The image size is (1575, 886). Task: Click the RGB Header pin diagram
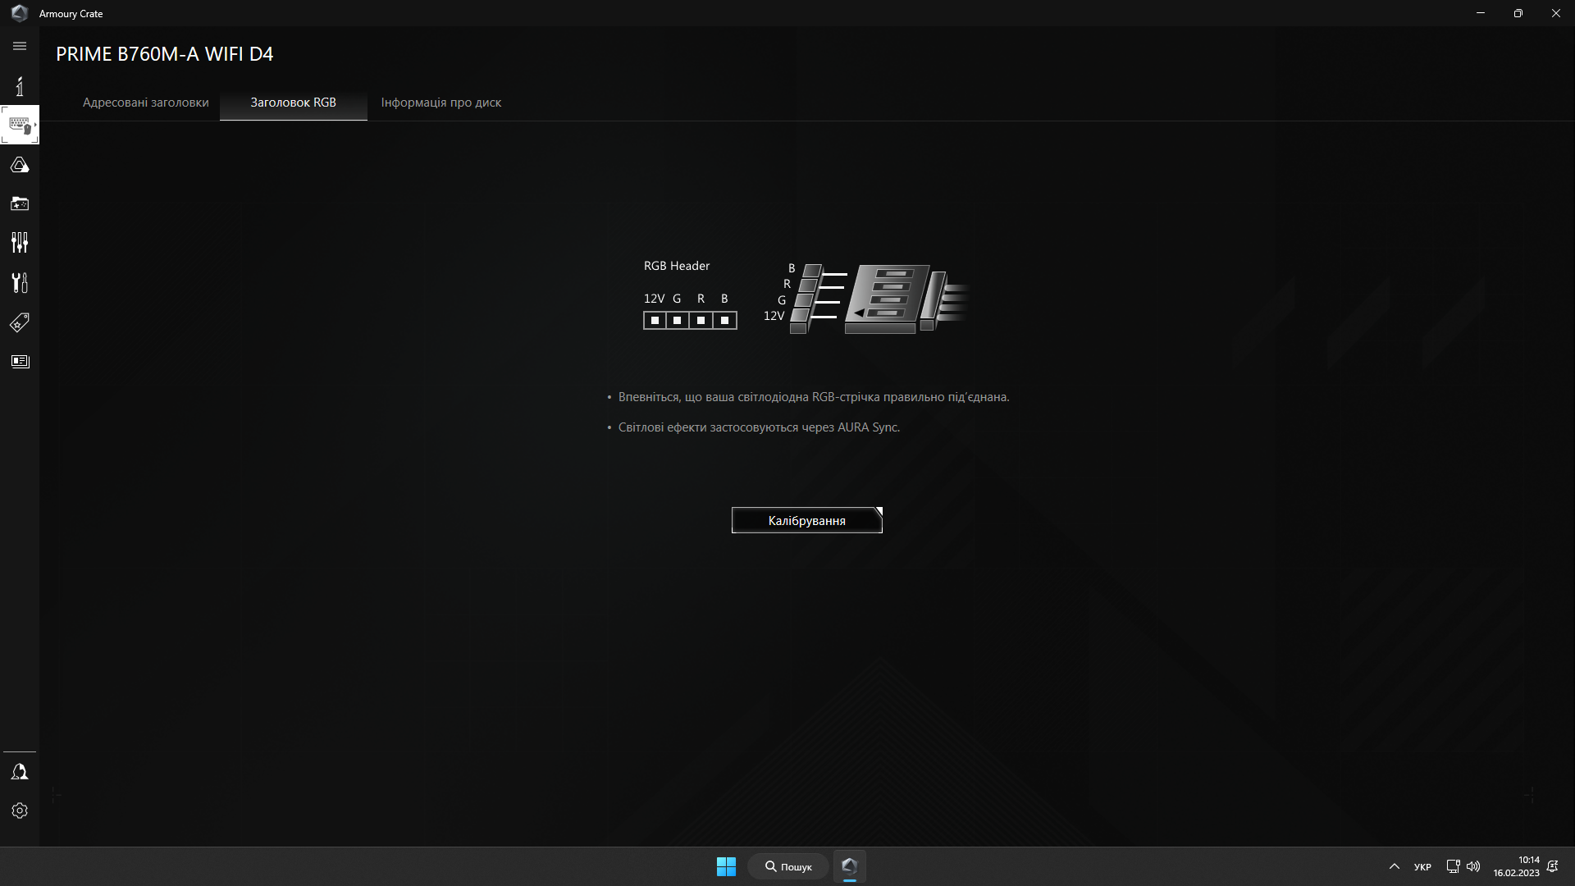pos(690,320)
